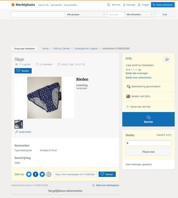Open the Alle afstanden dropdown
This screenshot has width=178, height=198.
[140, 14]
